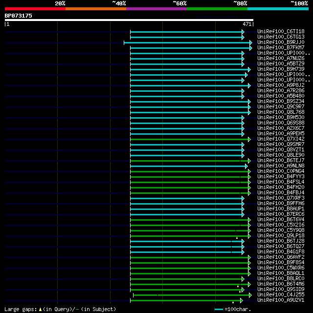Open the UniRef100_C6TI18 hit label

(281, 32)
